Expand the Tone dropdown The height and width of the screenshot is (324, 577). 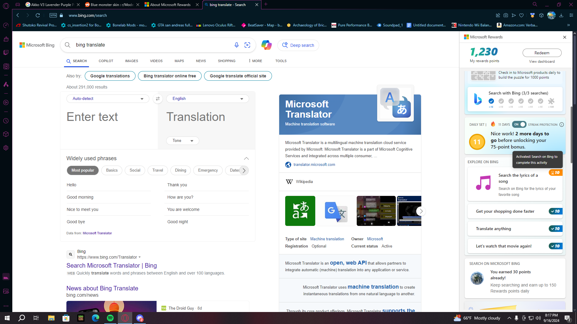pyautogui.click(x=183, y=141)
